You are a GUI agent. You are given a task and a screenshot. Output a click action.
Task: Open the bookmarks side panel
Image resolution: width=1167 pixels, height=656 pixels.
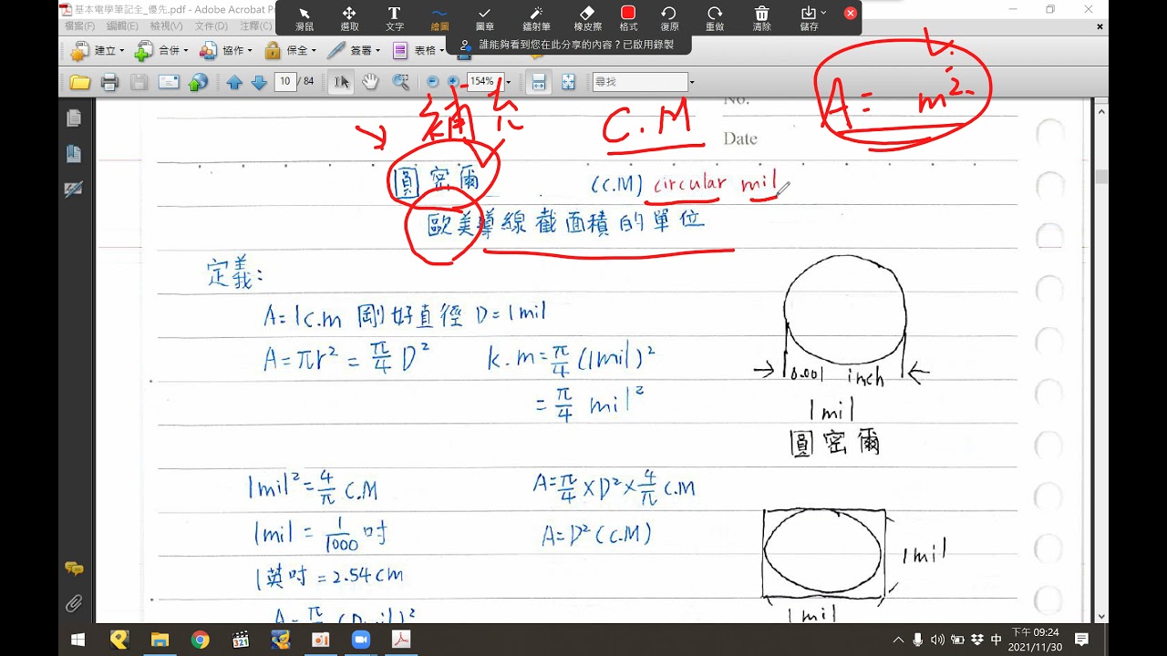74,154
